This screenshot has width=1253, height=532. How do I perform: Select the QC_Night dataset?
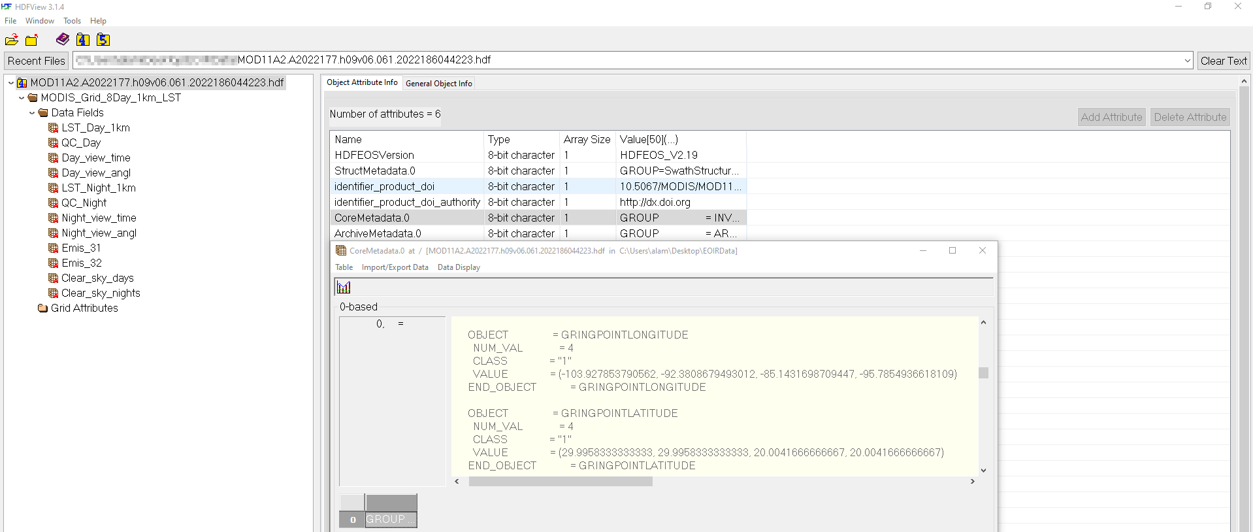[x=84, y=203]
